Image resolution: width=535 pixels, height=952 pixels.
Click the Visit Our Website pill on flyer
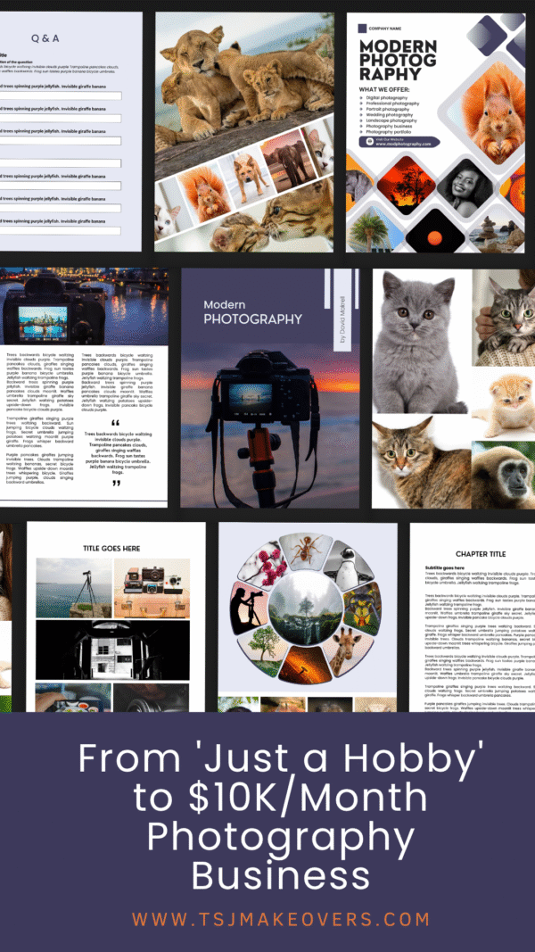[397, 142]
